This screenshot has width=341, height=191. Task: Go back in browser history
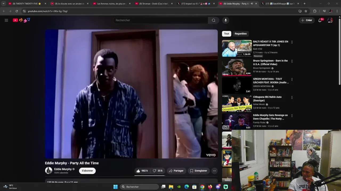click(x=4, y=11)
